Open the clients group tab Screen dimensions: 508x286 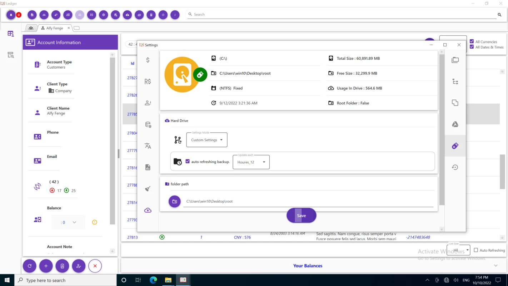tap(31, 28)
